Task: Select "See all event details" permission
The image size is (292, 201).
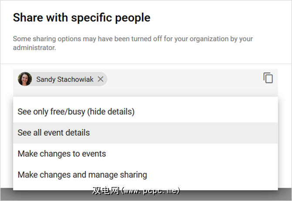Action: point(54,133)
